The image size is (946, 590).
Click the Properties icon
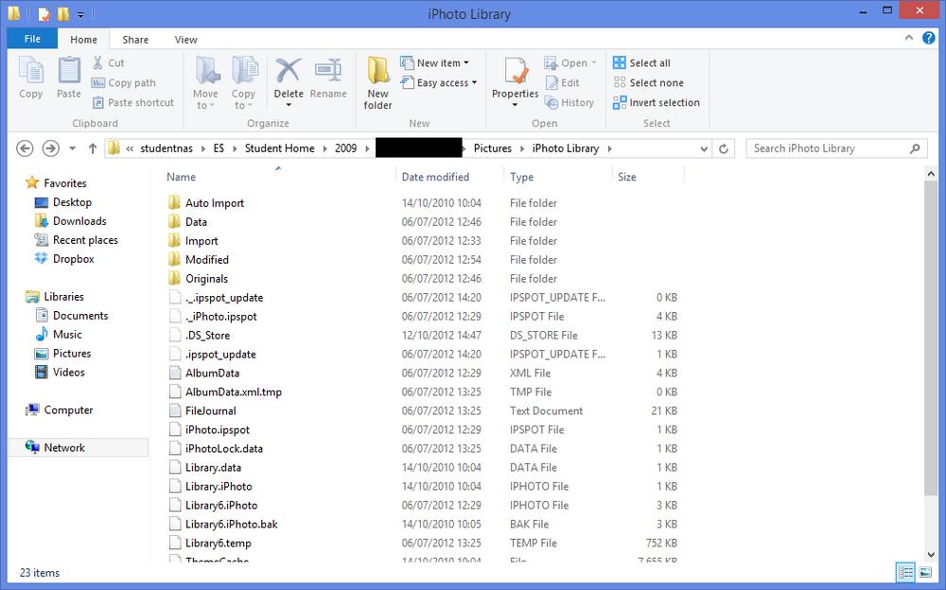[x=516, y=71]
